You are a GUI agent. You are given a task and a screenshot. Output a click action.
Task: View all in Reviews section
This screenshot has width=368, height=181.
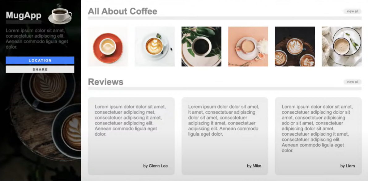[x=353, y=82]
